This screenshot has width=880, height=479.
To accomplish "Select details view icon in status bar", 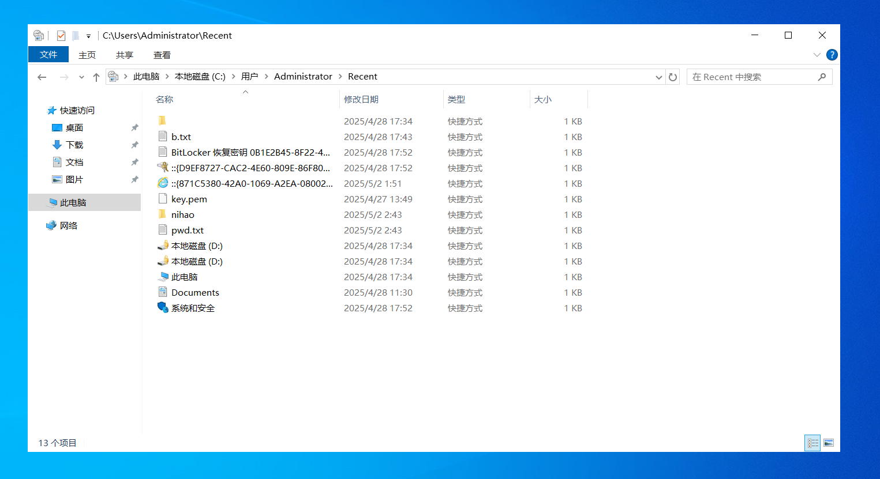I will coord(812,443).
